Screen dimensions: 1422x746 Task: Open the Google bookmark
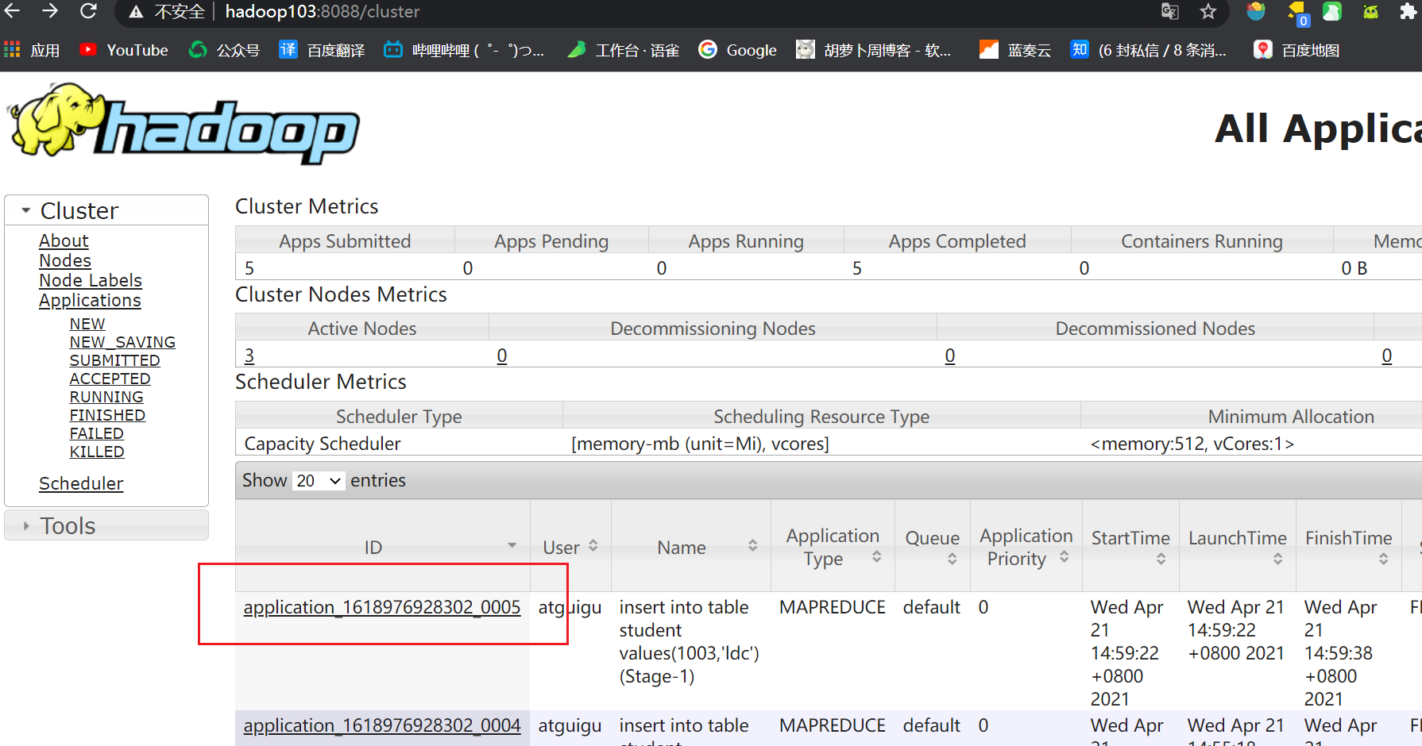click(x=737, y=50)
